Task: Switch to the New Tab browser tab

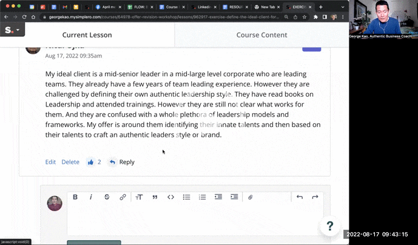Action: click(x=266, y=7)
